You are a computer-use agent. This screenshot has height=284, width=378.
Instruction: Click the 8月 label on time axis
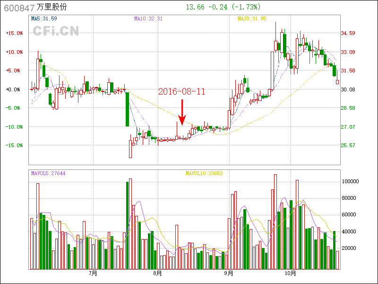(157, 273)
